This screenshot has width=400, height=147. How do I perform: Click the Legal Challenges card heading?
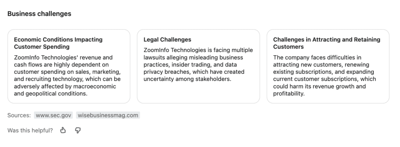point(167,40)
